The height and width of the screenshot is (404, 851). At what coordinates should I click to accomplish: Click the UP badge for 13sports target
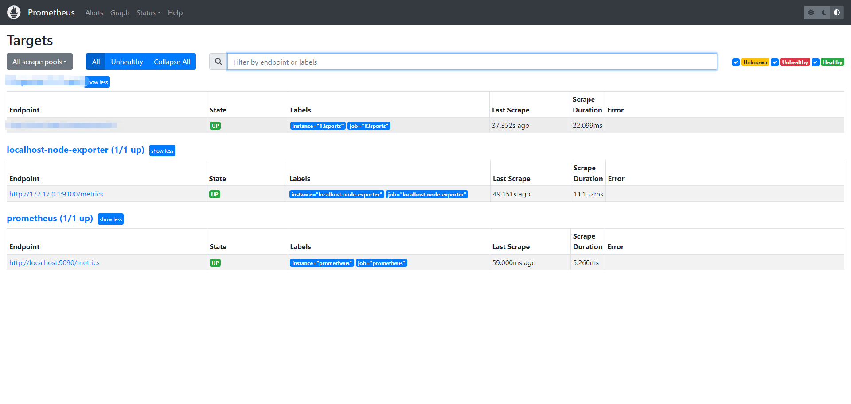pos(215,126)
